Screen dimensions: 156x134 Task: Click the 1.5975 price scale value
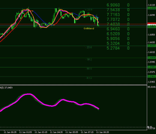coord(152,72)
